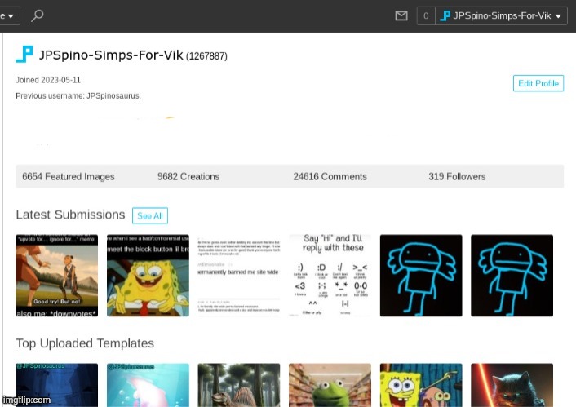Image resolution: width=576 pixels, height=407 pixels.
Task: Click the user icon in top bar account menu
Action: (445, 15)
